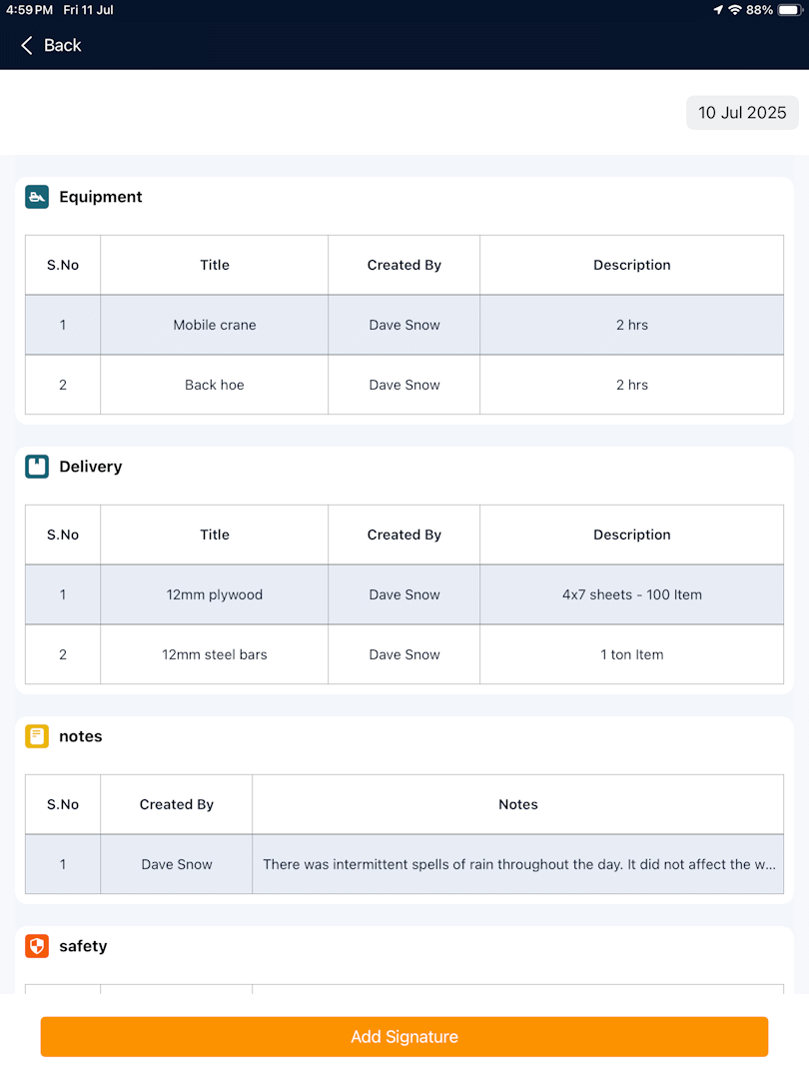Click the Add Signature button
The image size is (809, 1079).
pos(404,1037)
